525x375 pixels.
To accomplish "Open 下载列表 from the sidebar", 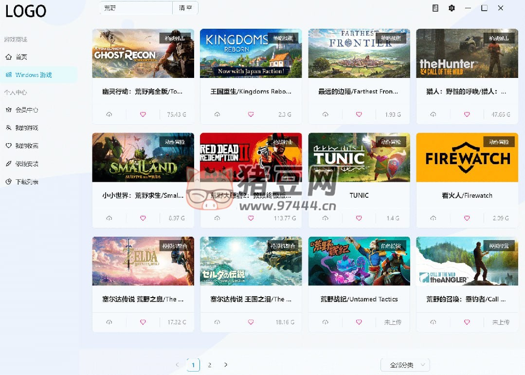I will click(x=26, y=182).
